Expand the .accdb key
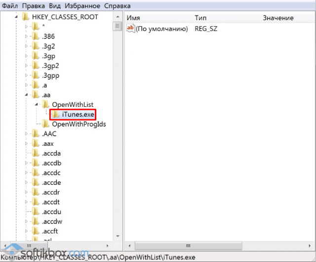The height and width of the screenshot is (262, 316). click(x=26, y=163)
